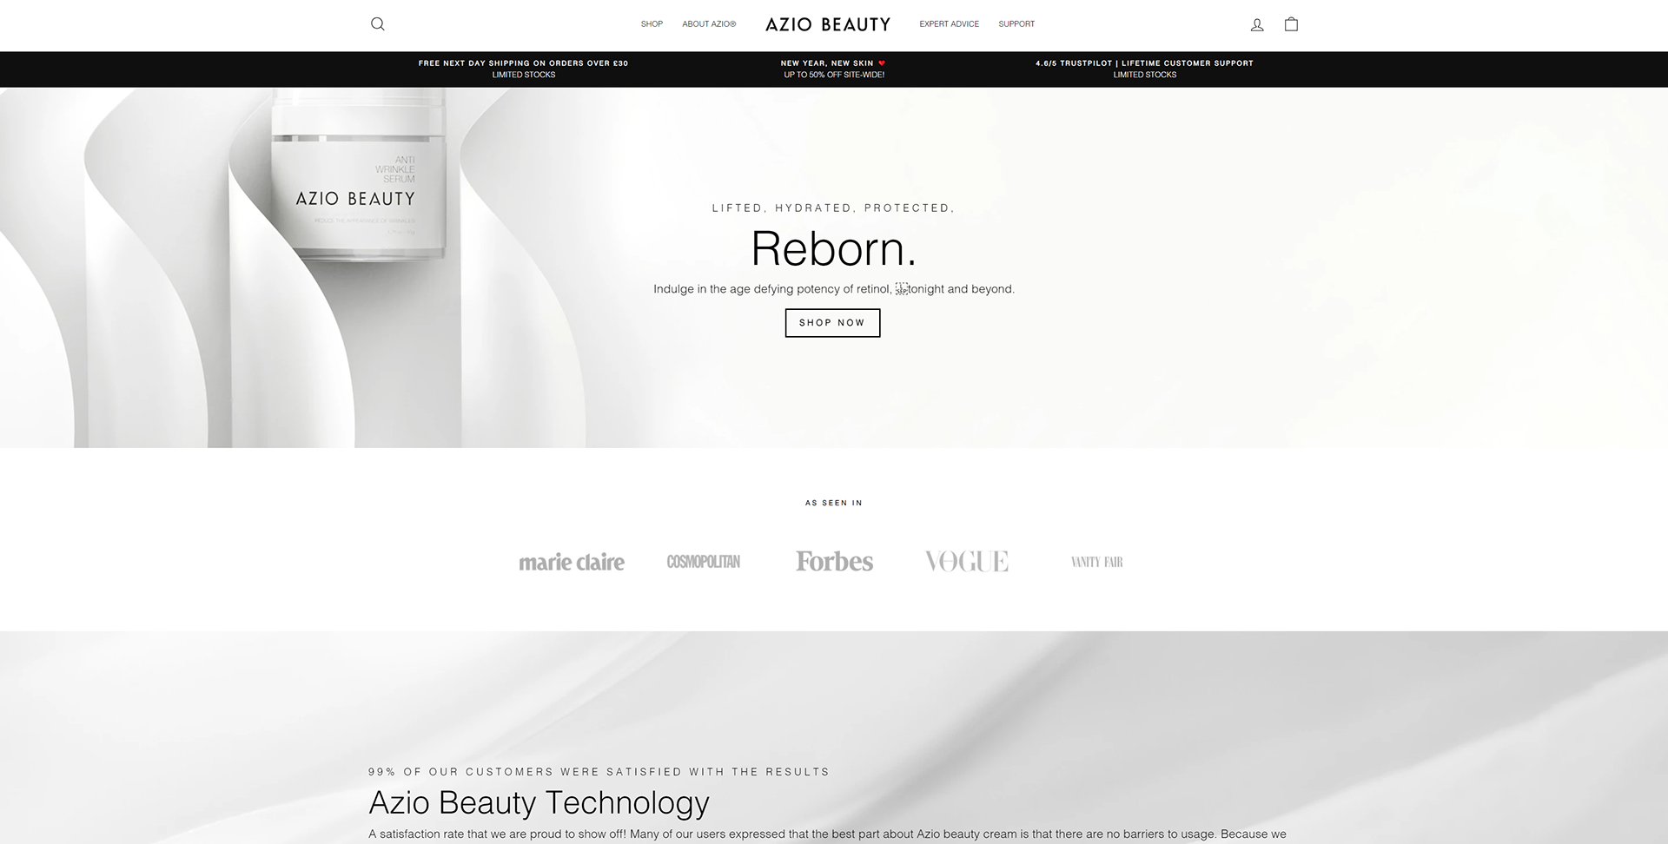Click the New Year, New Skin promo
1668x844 pixels.
click(834, 69)
